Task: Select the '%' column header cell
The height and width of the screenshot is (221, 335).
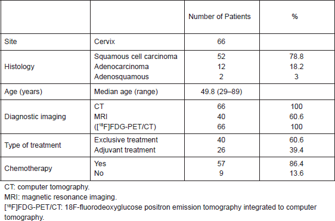Action: click(295, 17)
